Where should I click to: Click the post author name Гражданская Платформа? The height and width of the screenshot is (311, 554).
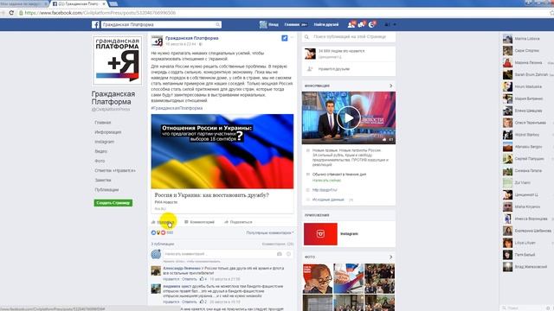[192, 38]
